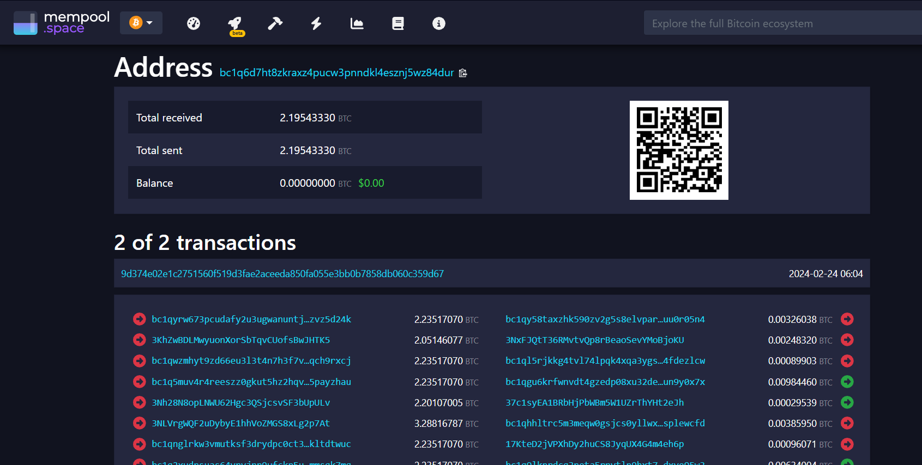The image size is (922, 465).
Task: Open the graphs chart icon
Action: [357, 23]
